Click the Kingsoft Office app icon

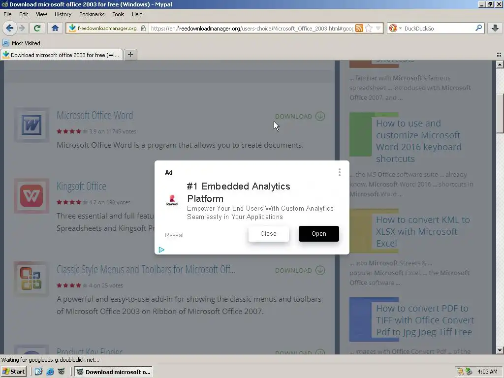(x=31, y=195)
